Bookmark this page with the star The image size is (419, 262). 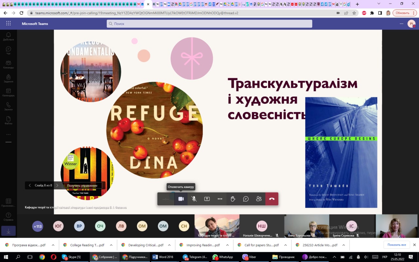click(354, 13)
